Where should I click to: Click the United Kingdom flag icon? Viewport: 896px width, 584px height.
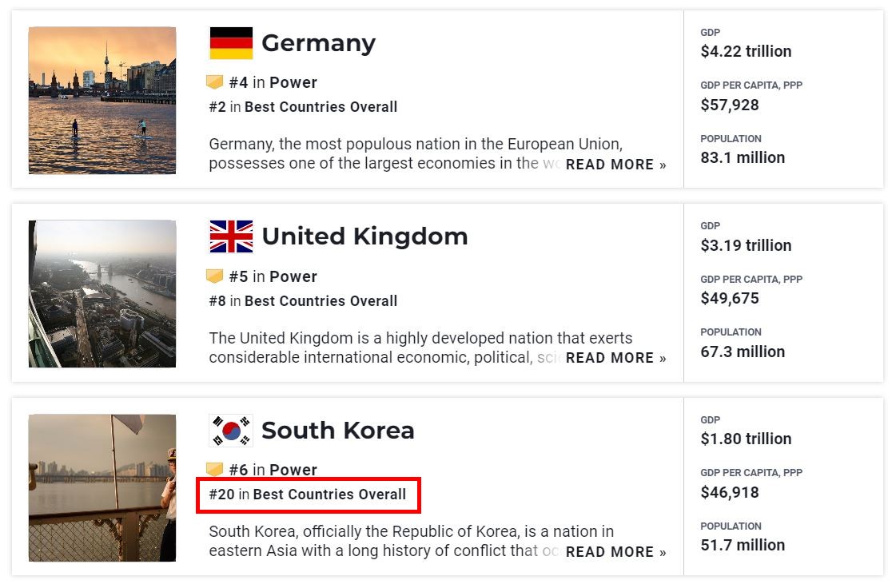coord(231,236)
